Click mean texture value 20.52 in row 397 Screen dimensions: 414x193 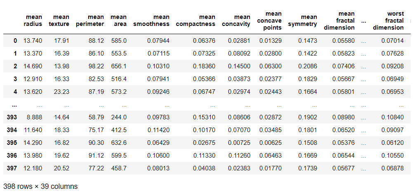click(61, 169)
